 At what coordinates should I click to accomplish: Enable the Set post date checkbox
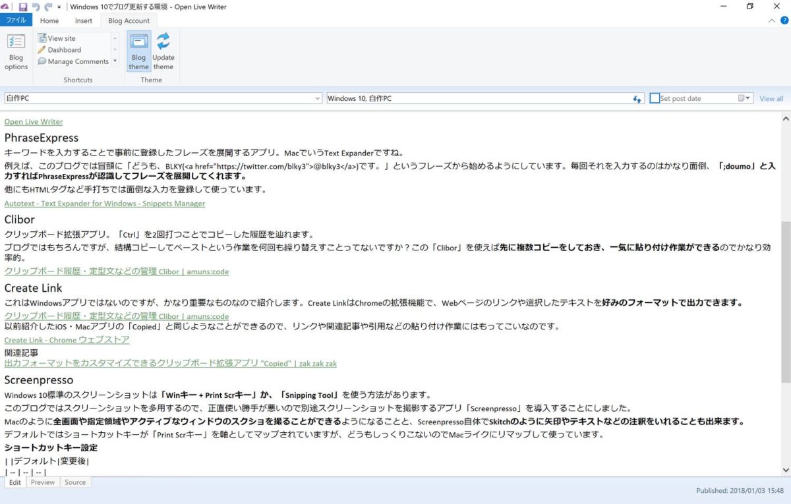[655, 98]
